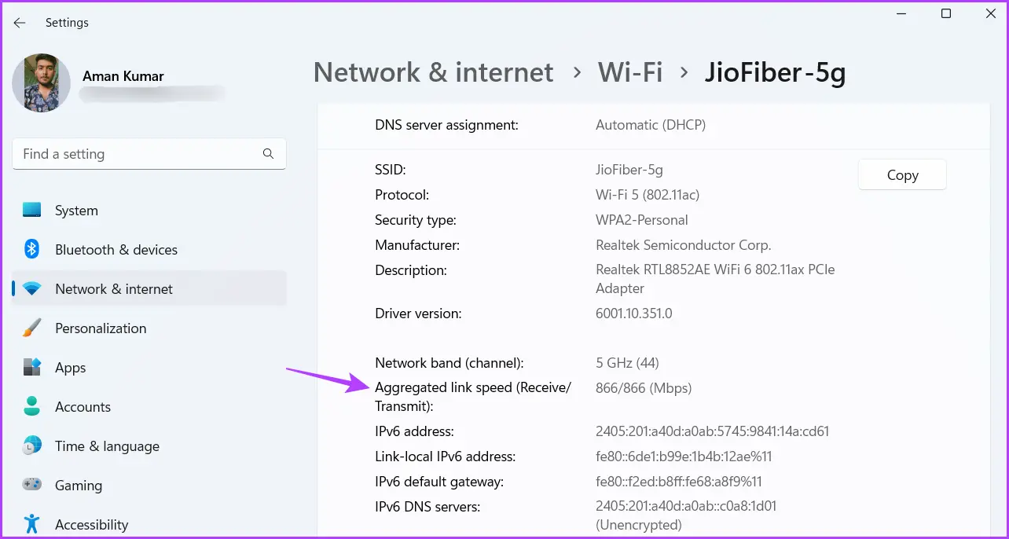The width and height of the screenshot is (1009, 539).
Task: Select the IPv6 DNS servers value
Action: pyautogui.click(x=686, y=515)
